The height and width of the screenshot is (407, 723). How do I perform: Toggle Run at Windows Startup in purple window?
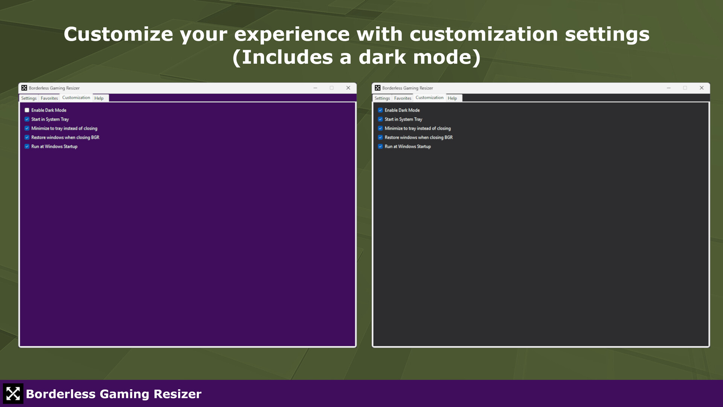[27, 146]
